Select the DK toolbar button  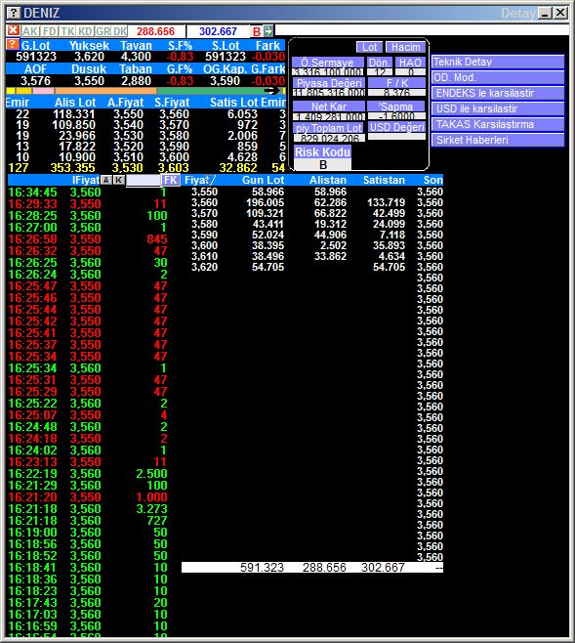coord(120,31)
